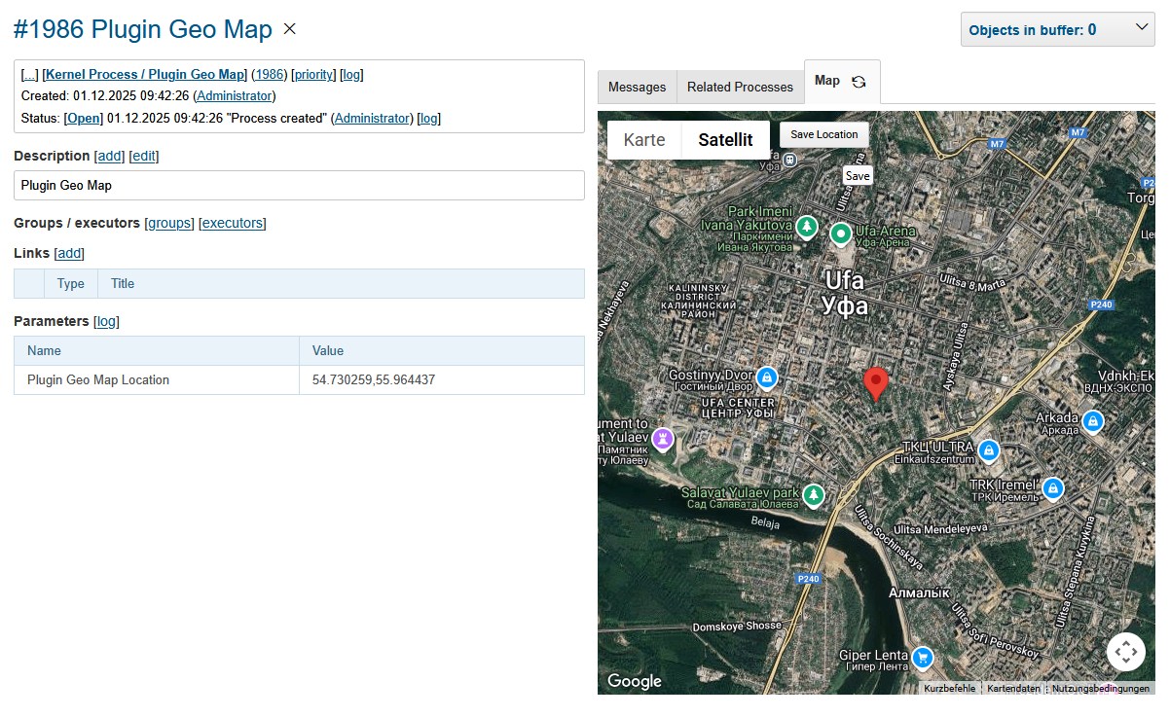Open the Messages tab

pyautogui.click(x=637, y=87)
